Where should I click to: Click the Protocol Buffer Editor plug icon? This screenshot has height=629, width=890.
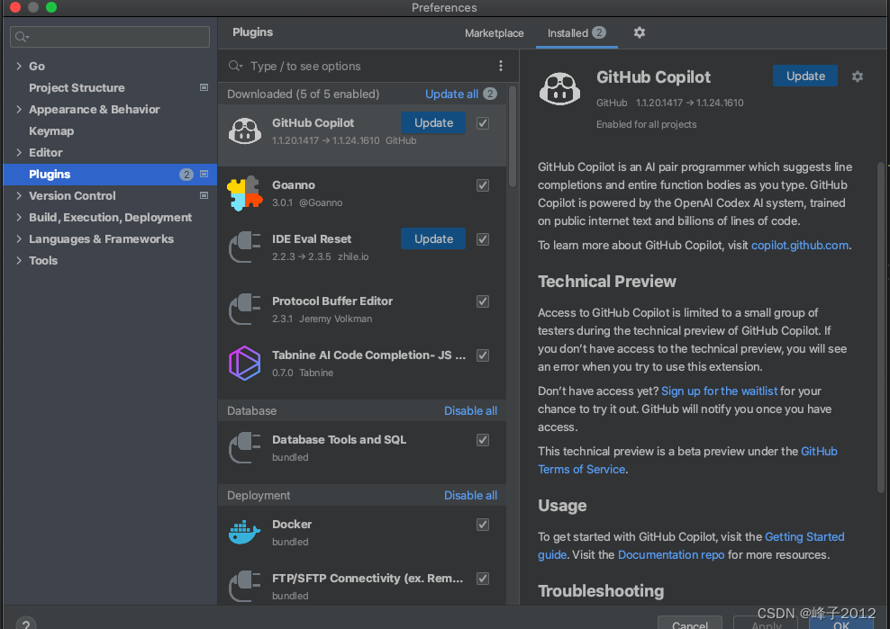245,310
